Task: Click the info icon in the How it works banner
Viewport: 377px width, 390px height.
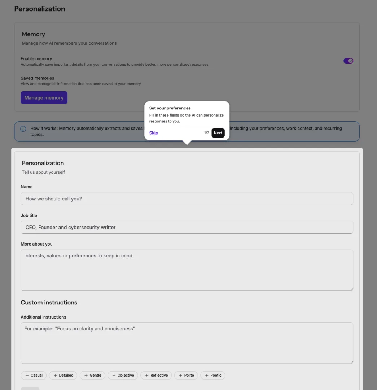Action: click(x=23, y=129)
